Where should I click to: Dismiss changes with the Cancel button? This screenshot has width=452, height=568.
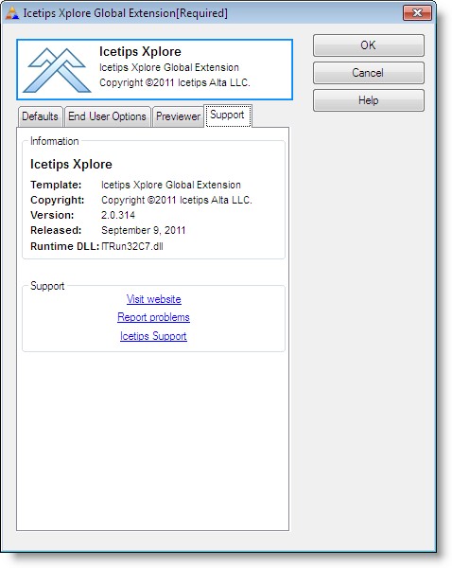(369, 73)
